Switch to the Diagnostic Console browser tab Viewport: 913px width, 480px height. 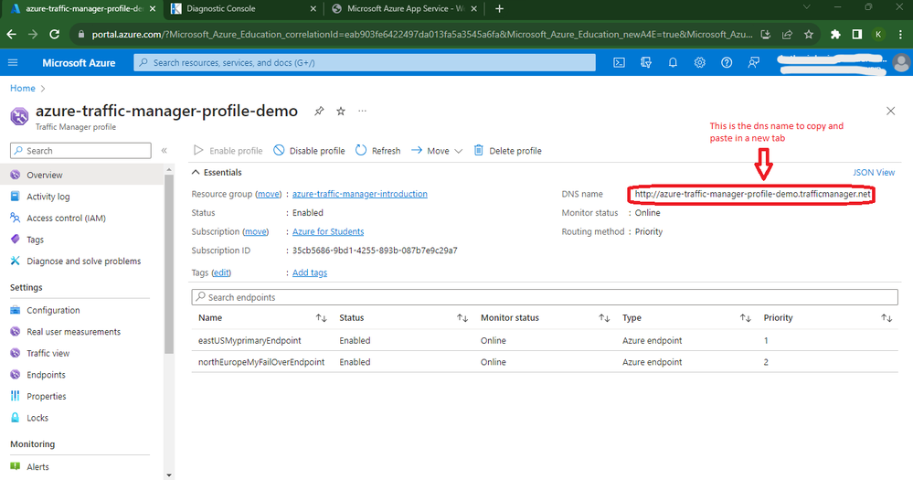[x=241, y=9]
